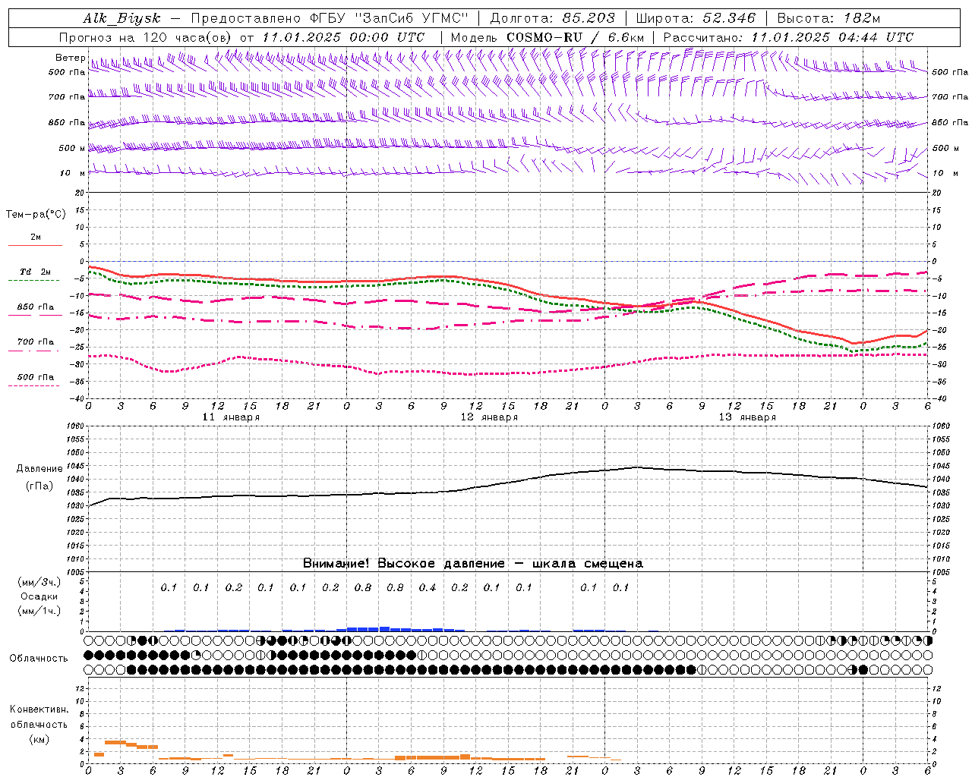Select the 500 гПа dotted line legend sample
This screenshot has height=777, width=972.
[33, 386]
